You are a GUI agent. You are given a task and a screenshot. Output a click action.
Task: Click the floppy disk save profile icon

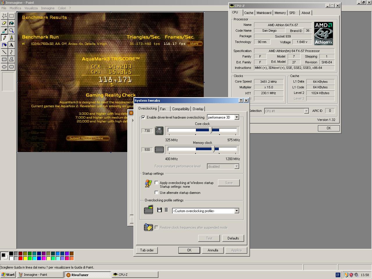(x=159, y=210)
